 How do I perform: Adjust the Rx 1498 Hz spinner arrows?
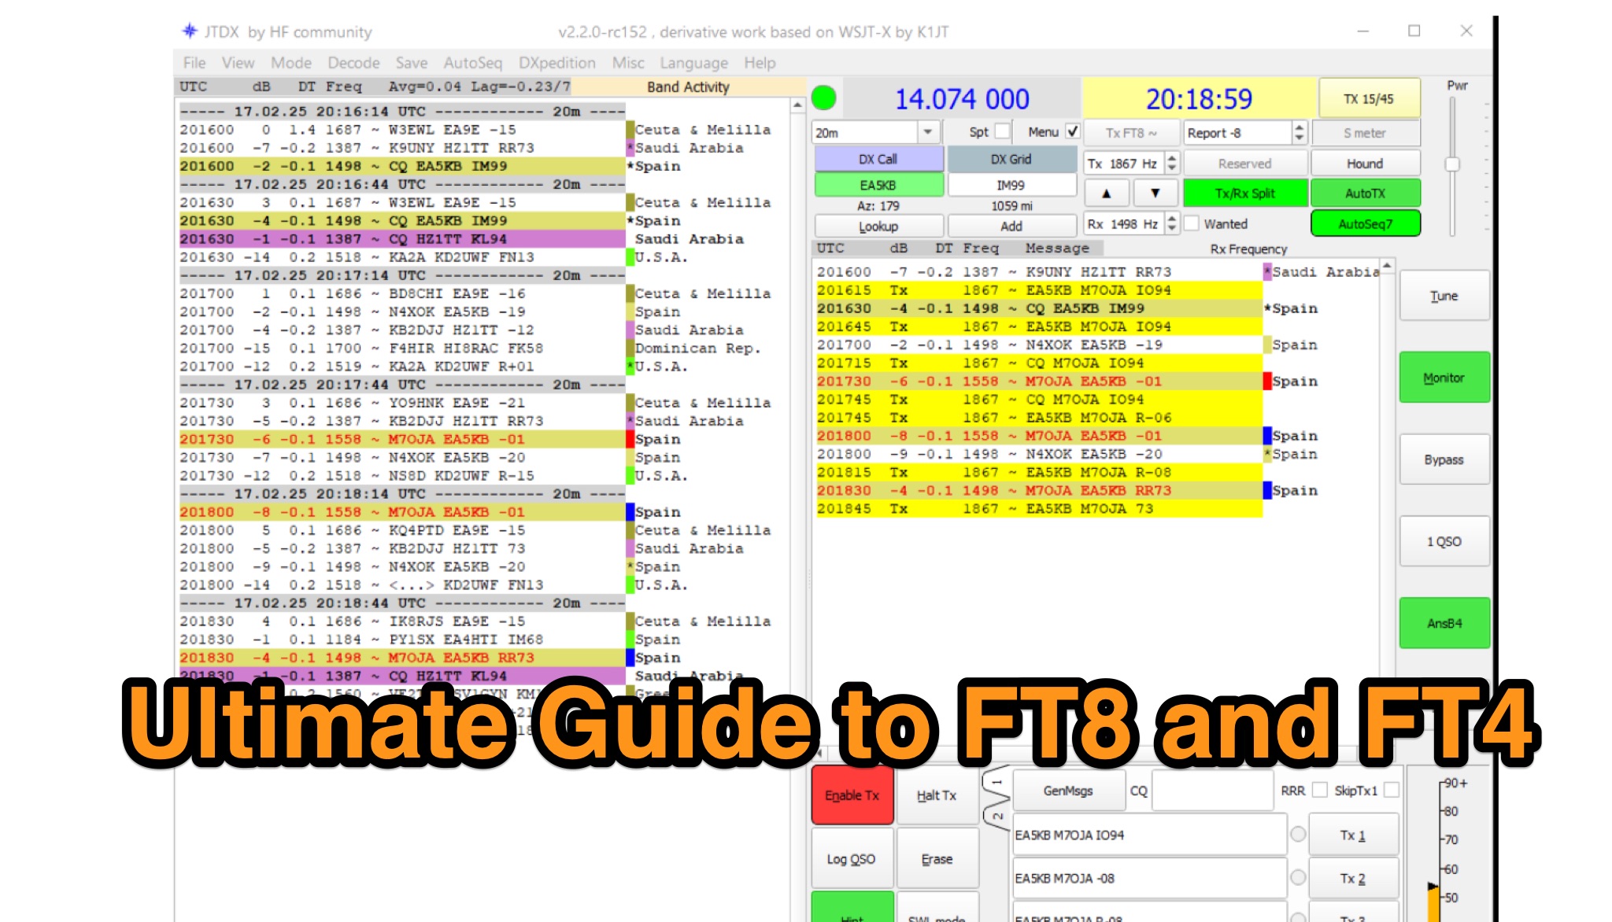coord(1172,224)
